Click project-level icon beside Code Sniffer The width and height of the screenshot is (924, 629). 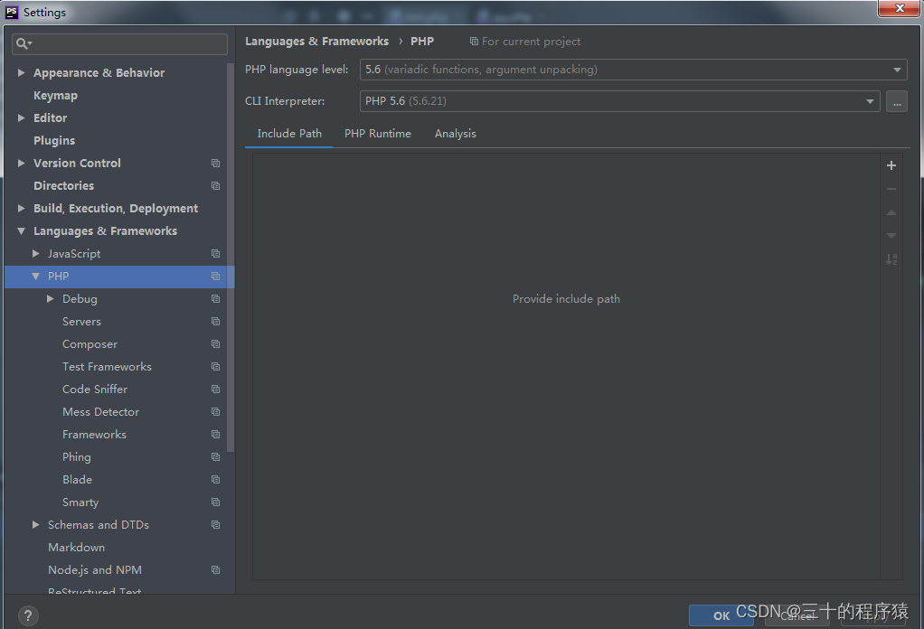tap(216, 390)
